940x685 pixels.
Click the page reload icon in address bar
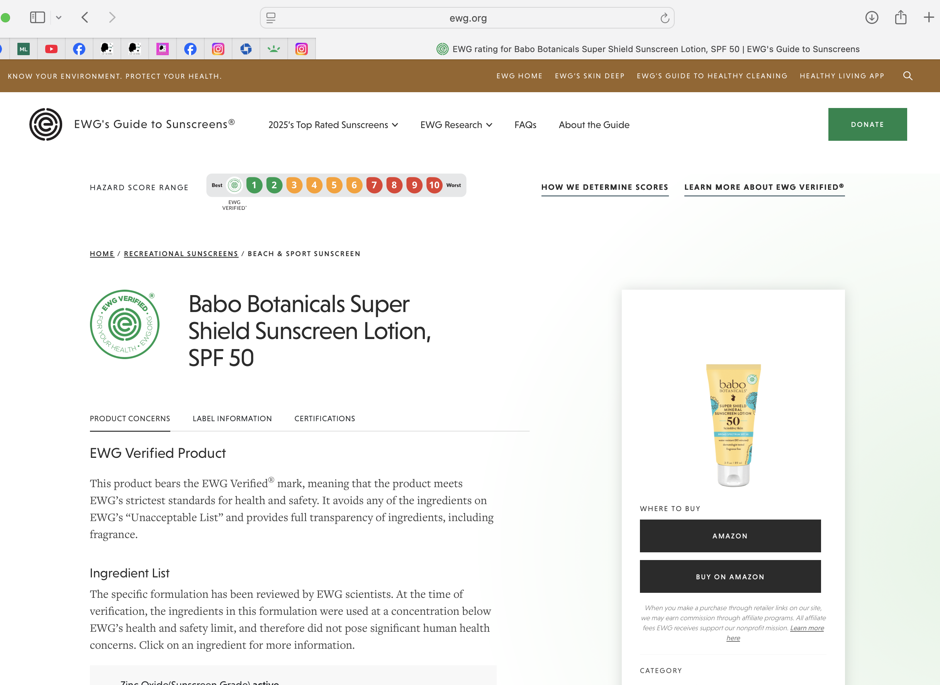[x=664, y=18]
